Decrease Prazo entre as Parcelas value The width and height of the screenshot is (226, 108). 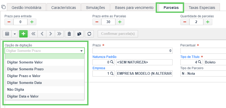(x=97, y=22)
